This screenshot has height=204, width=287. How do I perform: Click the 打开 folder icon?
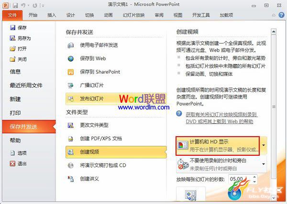[x=12, y=49]
